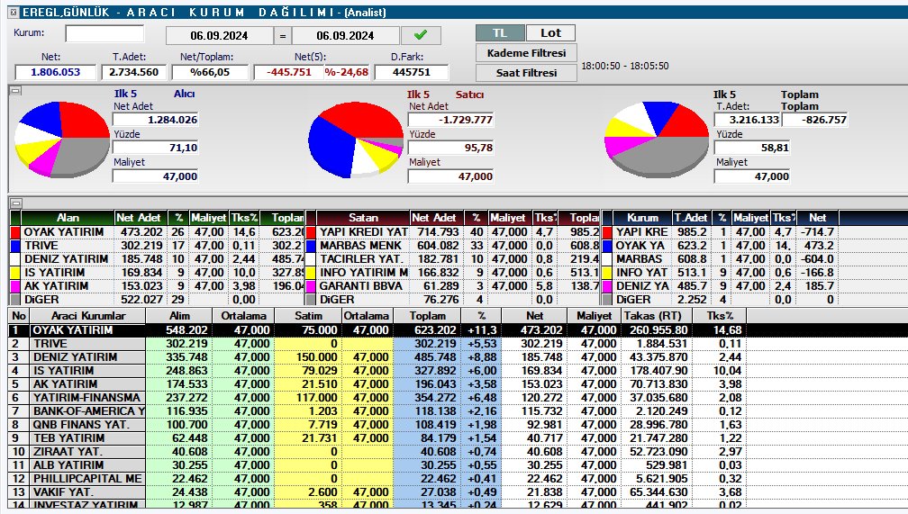The height and width of the screenshot is (514, 908).
Task: Select the TEB YATIRIM row
Action: pyautogui.click(x=458, y=438)
